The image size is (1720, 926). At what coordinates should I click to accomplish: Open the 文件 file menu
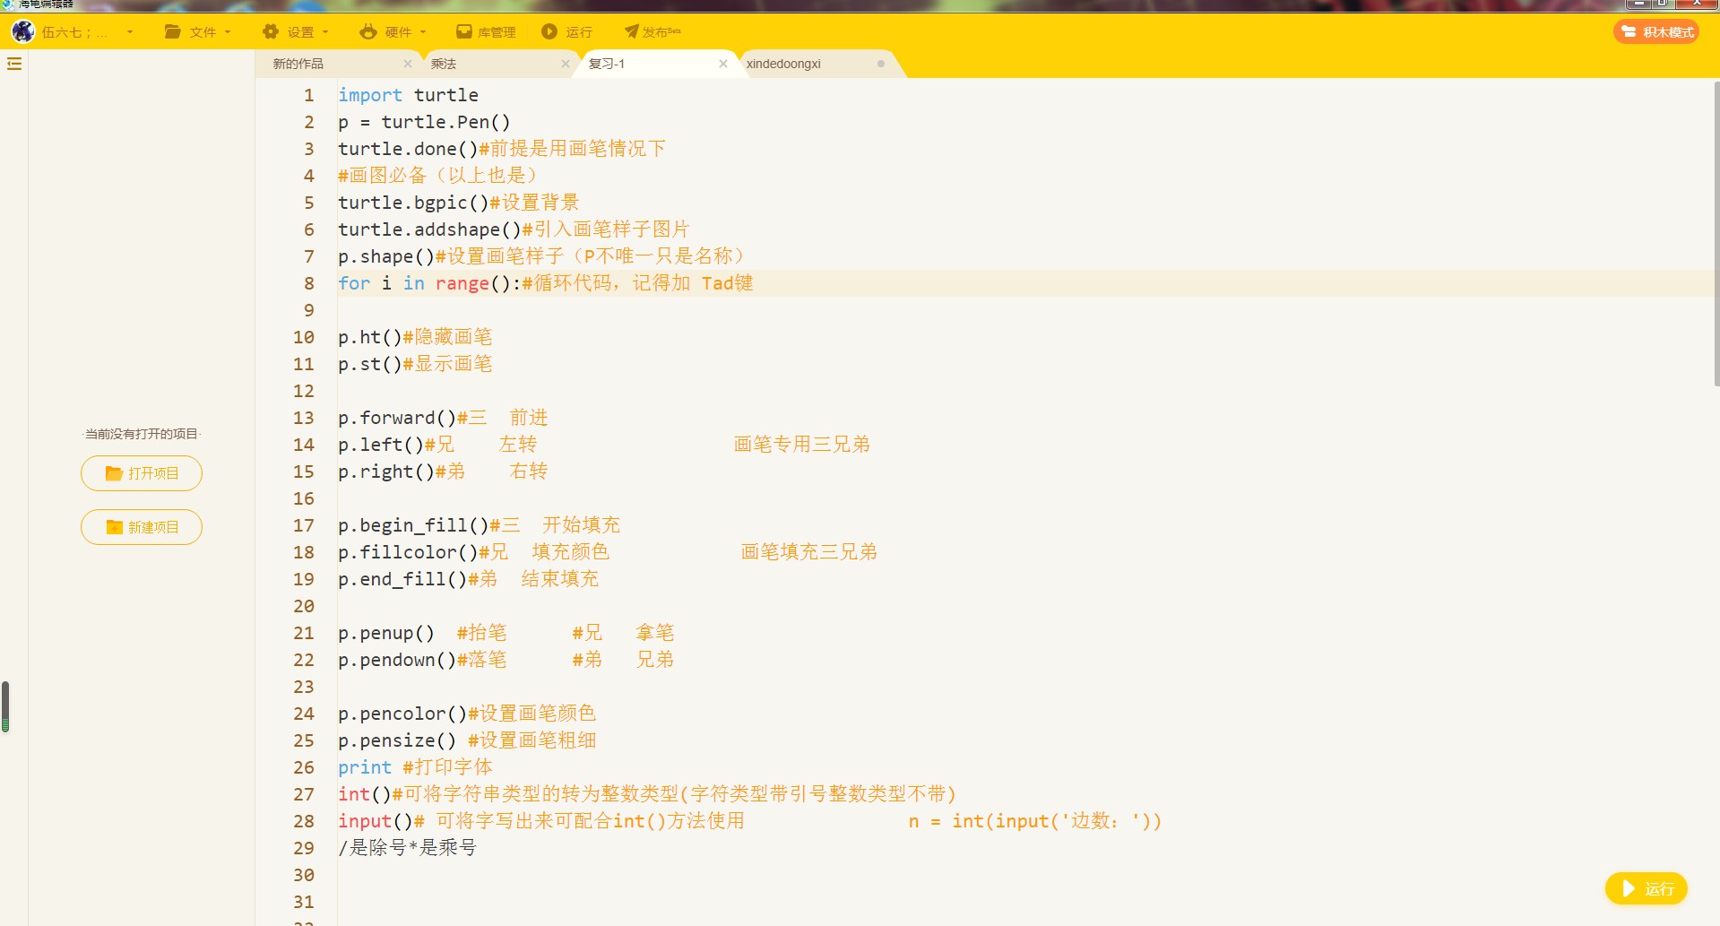pyautogui.click(x=198, y=32)
